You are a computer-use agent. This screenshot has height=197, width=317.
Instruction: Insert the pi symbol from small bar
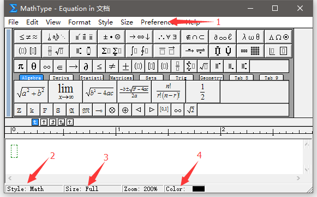[x=21, y=66]
